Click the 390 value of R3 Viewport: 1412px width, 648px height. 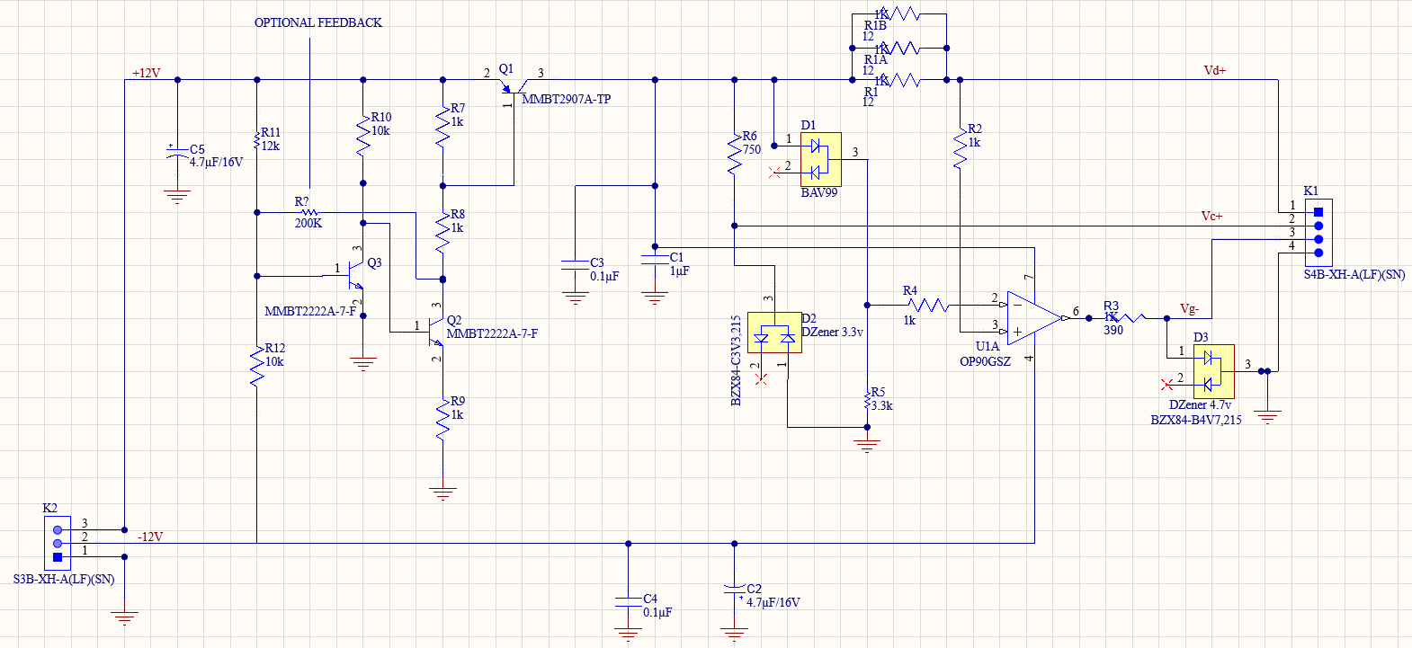tap(1113, 330)
